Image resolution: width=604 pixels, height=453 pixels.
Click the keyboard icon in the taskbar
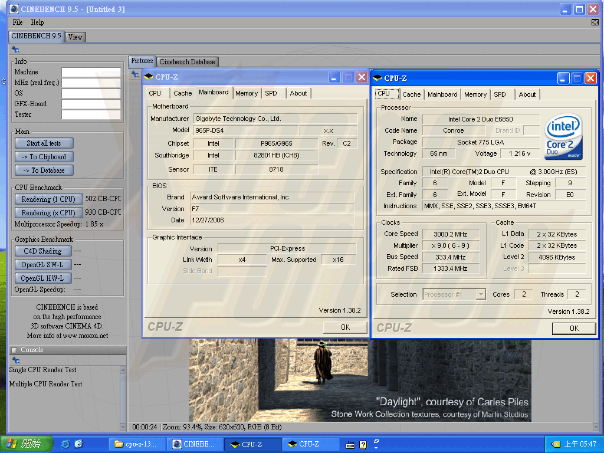click(350, 445)
